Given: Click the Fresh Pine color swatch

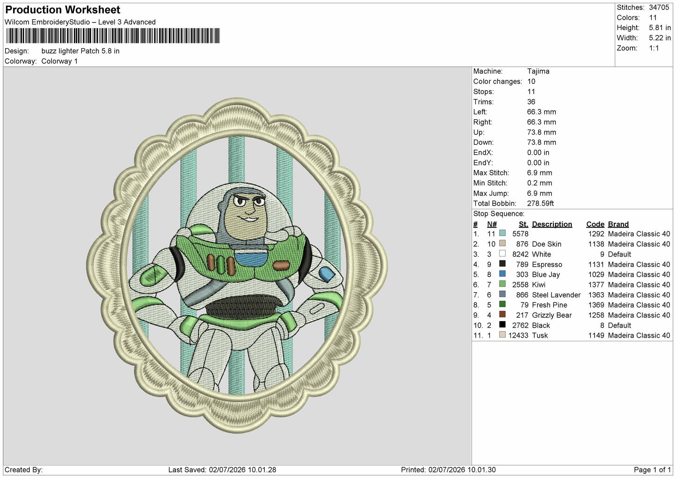Looking at the screenshot, I should [x=502, y=304].
